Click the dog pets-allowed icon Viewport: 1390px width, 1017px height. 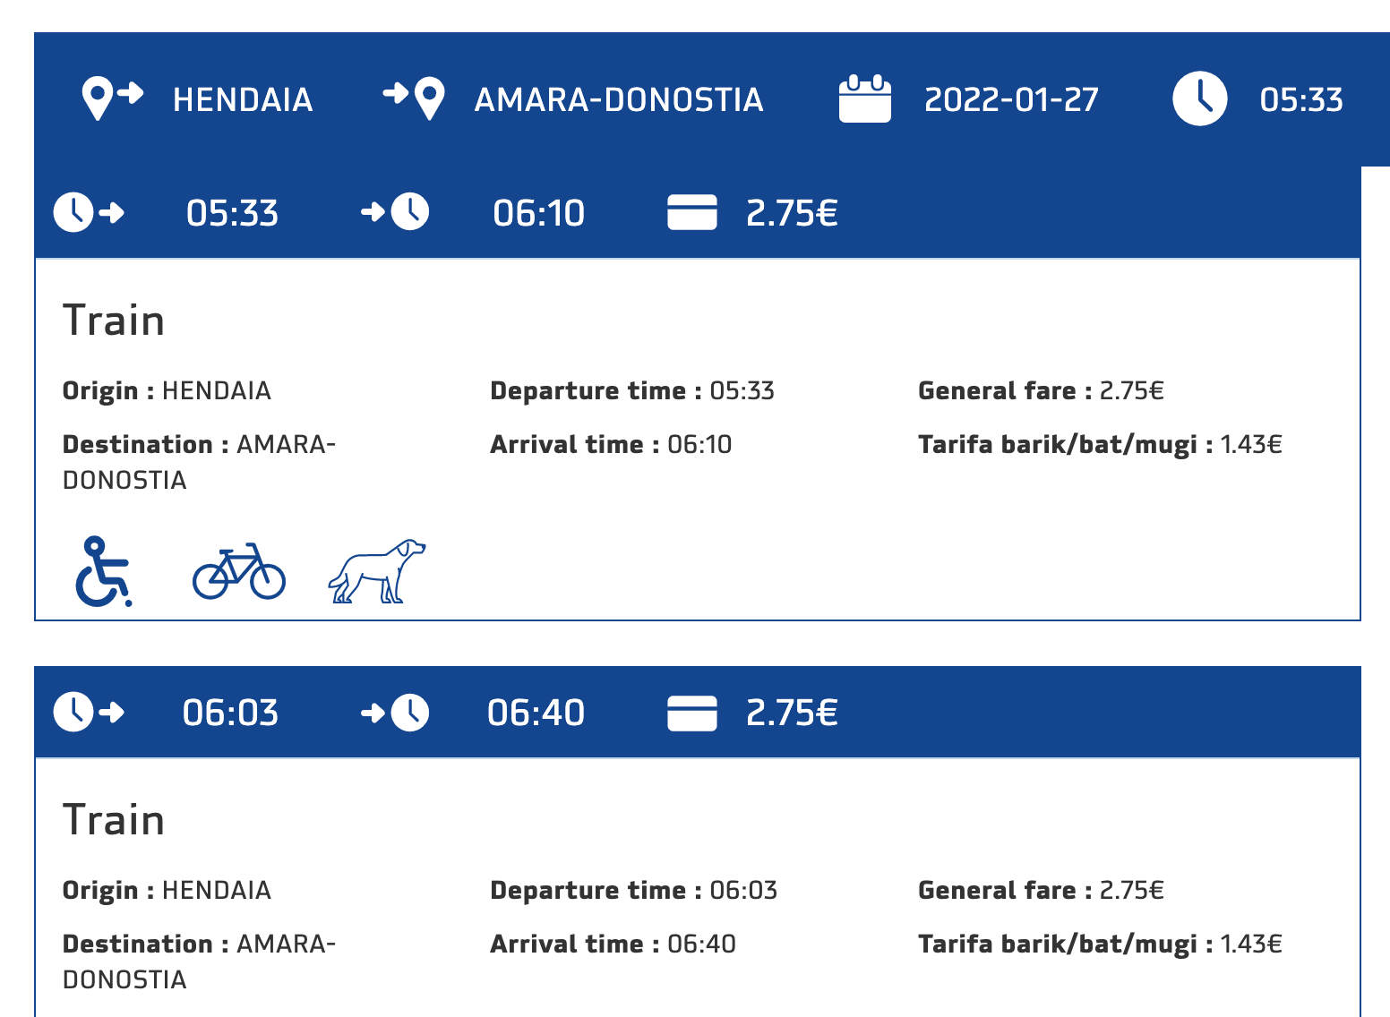point(377,571)
